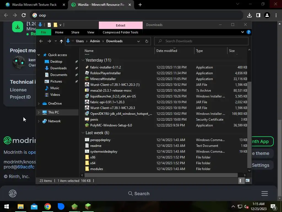Open Chrome from the taskbar
Viewport: 282px width, 212px height.
coord(47,206)
